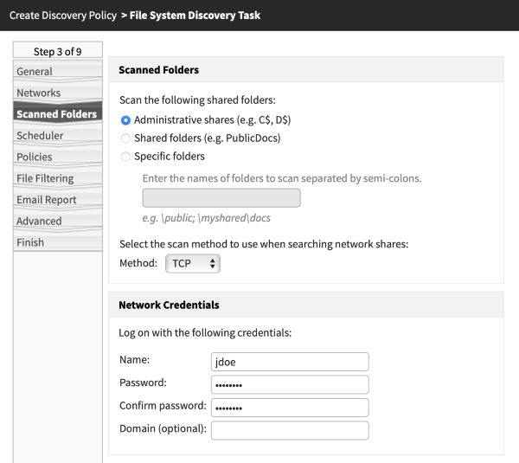This screenshot has height=463, width=519.
Task: Navigate to File Filtering step
Action: [x=45, y=178]
